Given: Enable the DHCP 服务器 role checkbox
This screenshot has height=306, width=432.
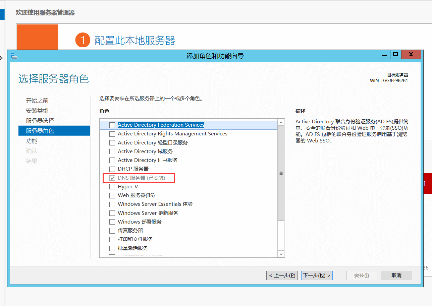Looking at the screenshot, I should click(x=112, y=169).
